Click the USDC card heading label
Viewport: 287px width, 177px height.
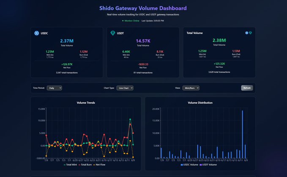coord(44,33)
